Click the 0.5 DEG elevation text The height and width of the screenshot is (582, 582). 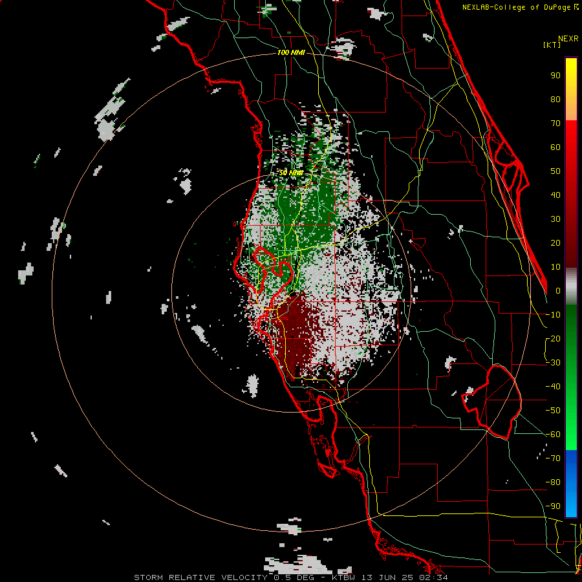click(x=294, y=577)
